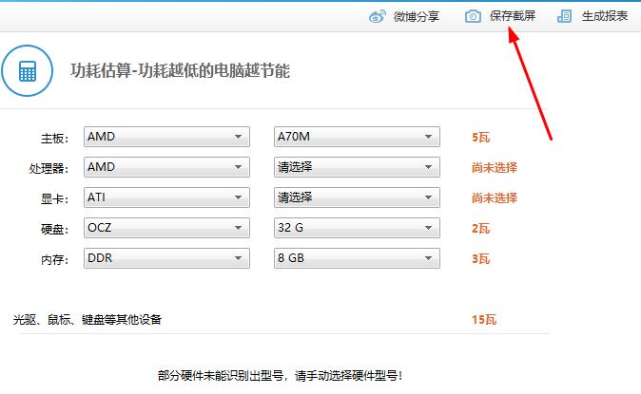Click 生成报表 text button

[605, 16]
